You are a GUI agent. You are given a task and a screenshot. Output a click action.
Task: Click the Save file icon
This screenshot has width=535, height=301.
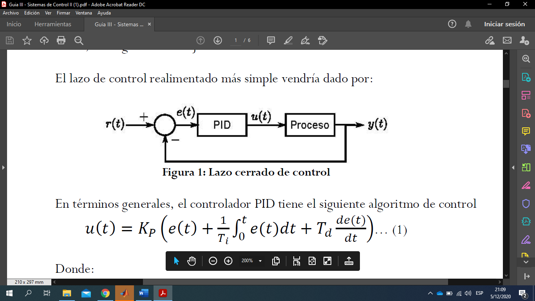[x=10, y=40]
